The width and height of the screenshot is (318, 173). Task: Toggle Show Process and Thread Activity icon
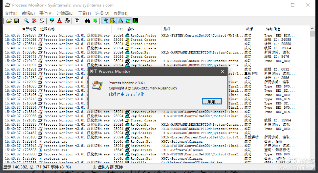[128, 21]
